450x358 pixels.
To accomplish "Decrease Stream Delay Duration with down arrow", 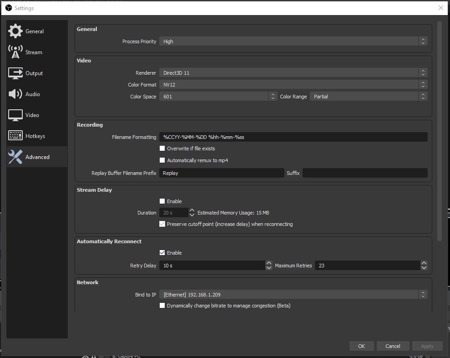I will [x=192, y=215].
